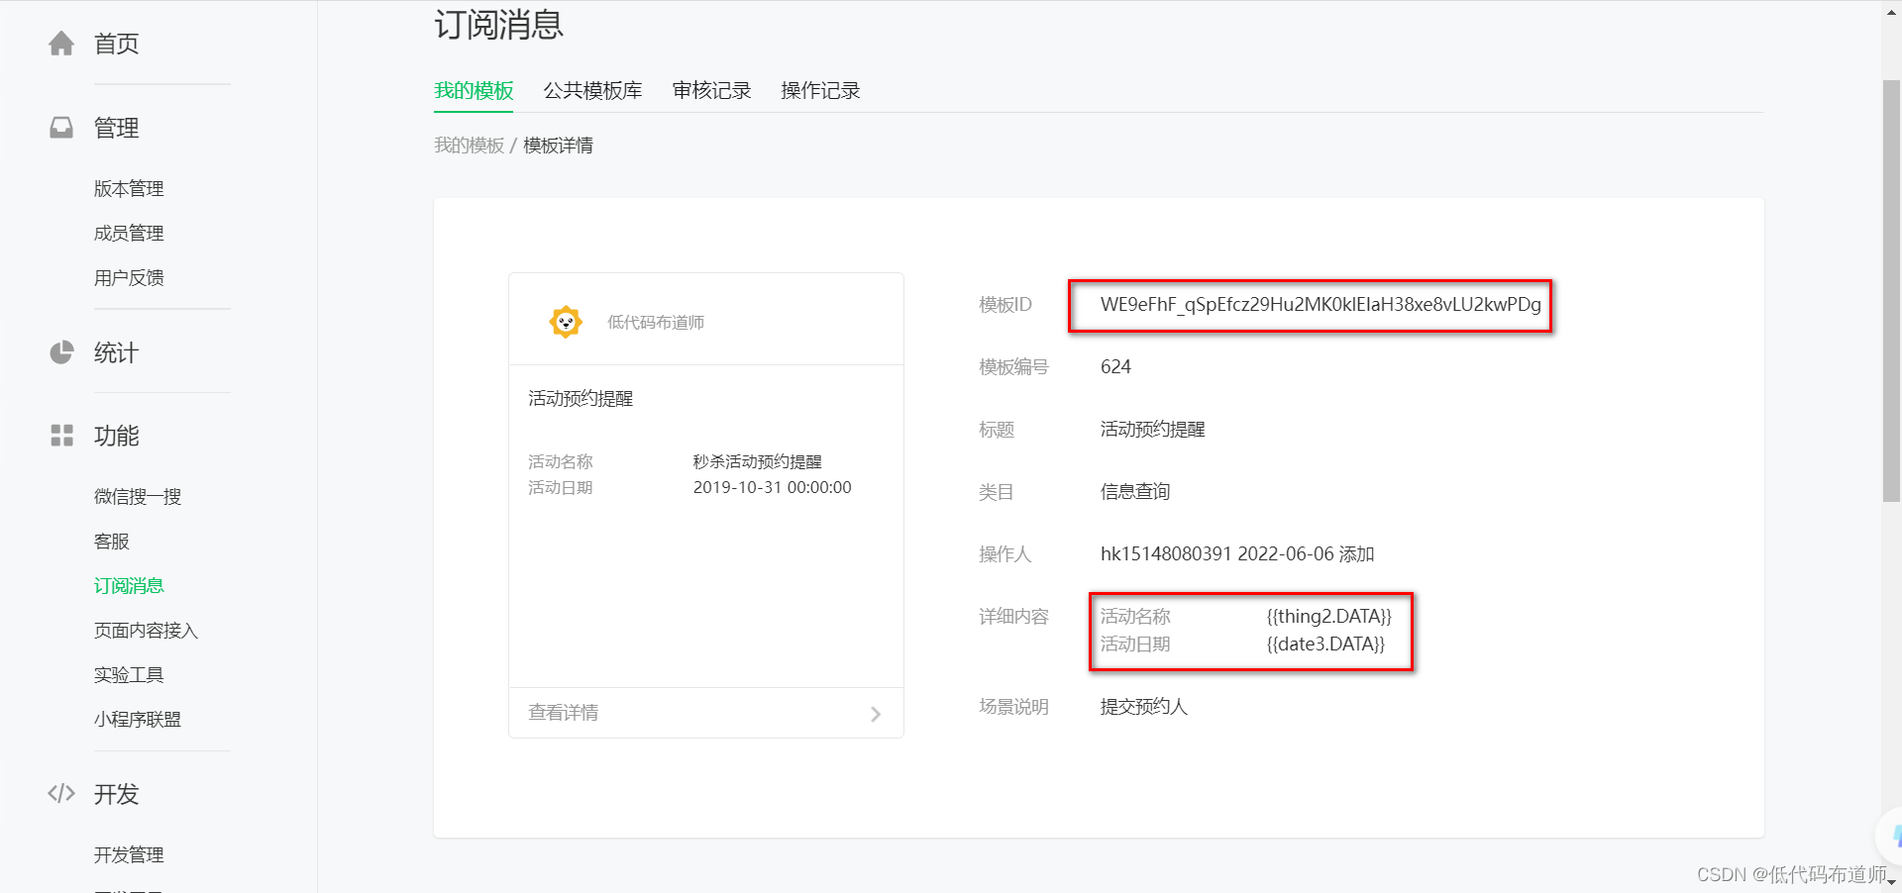Click the home icon beside 首页
Screen dimensions: 1902x893
click(61, 44)
